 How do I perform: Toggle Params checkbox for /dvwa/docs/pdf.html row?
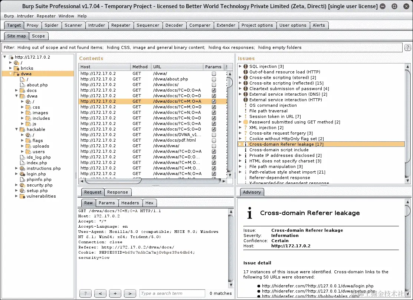tap(214, 140)
